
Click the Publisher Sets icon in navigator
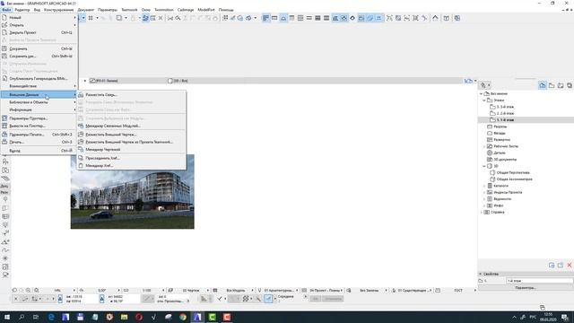[x=570, y=85]
